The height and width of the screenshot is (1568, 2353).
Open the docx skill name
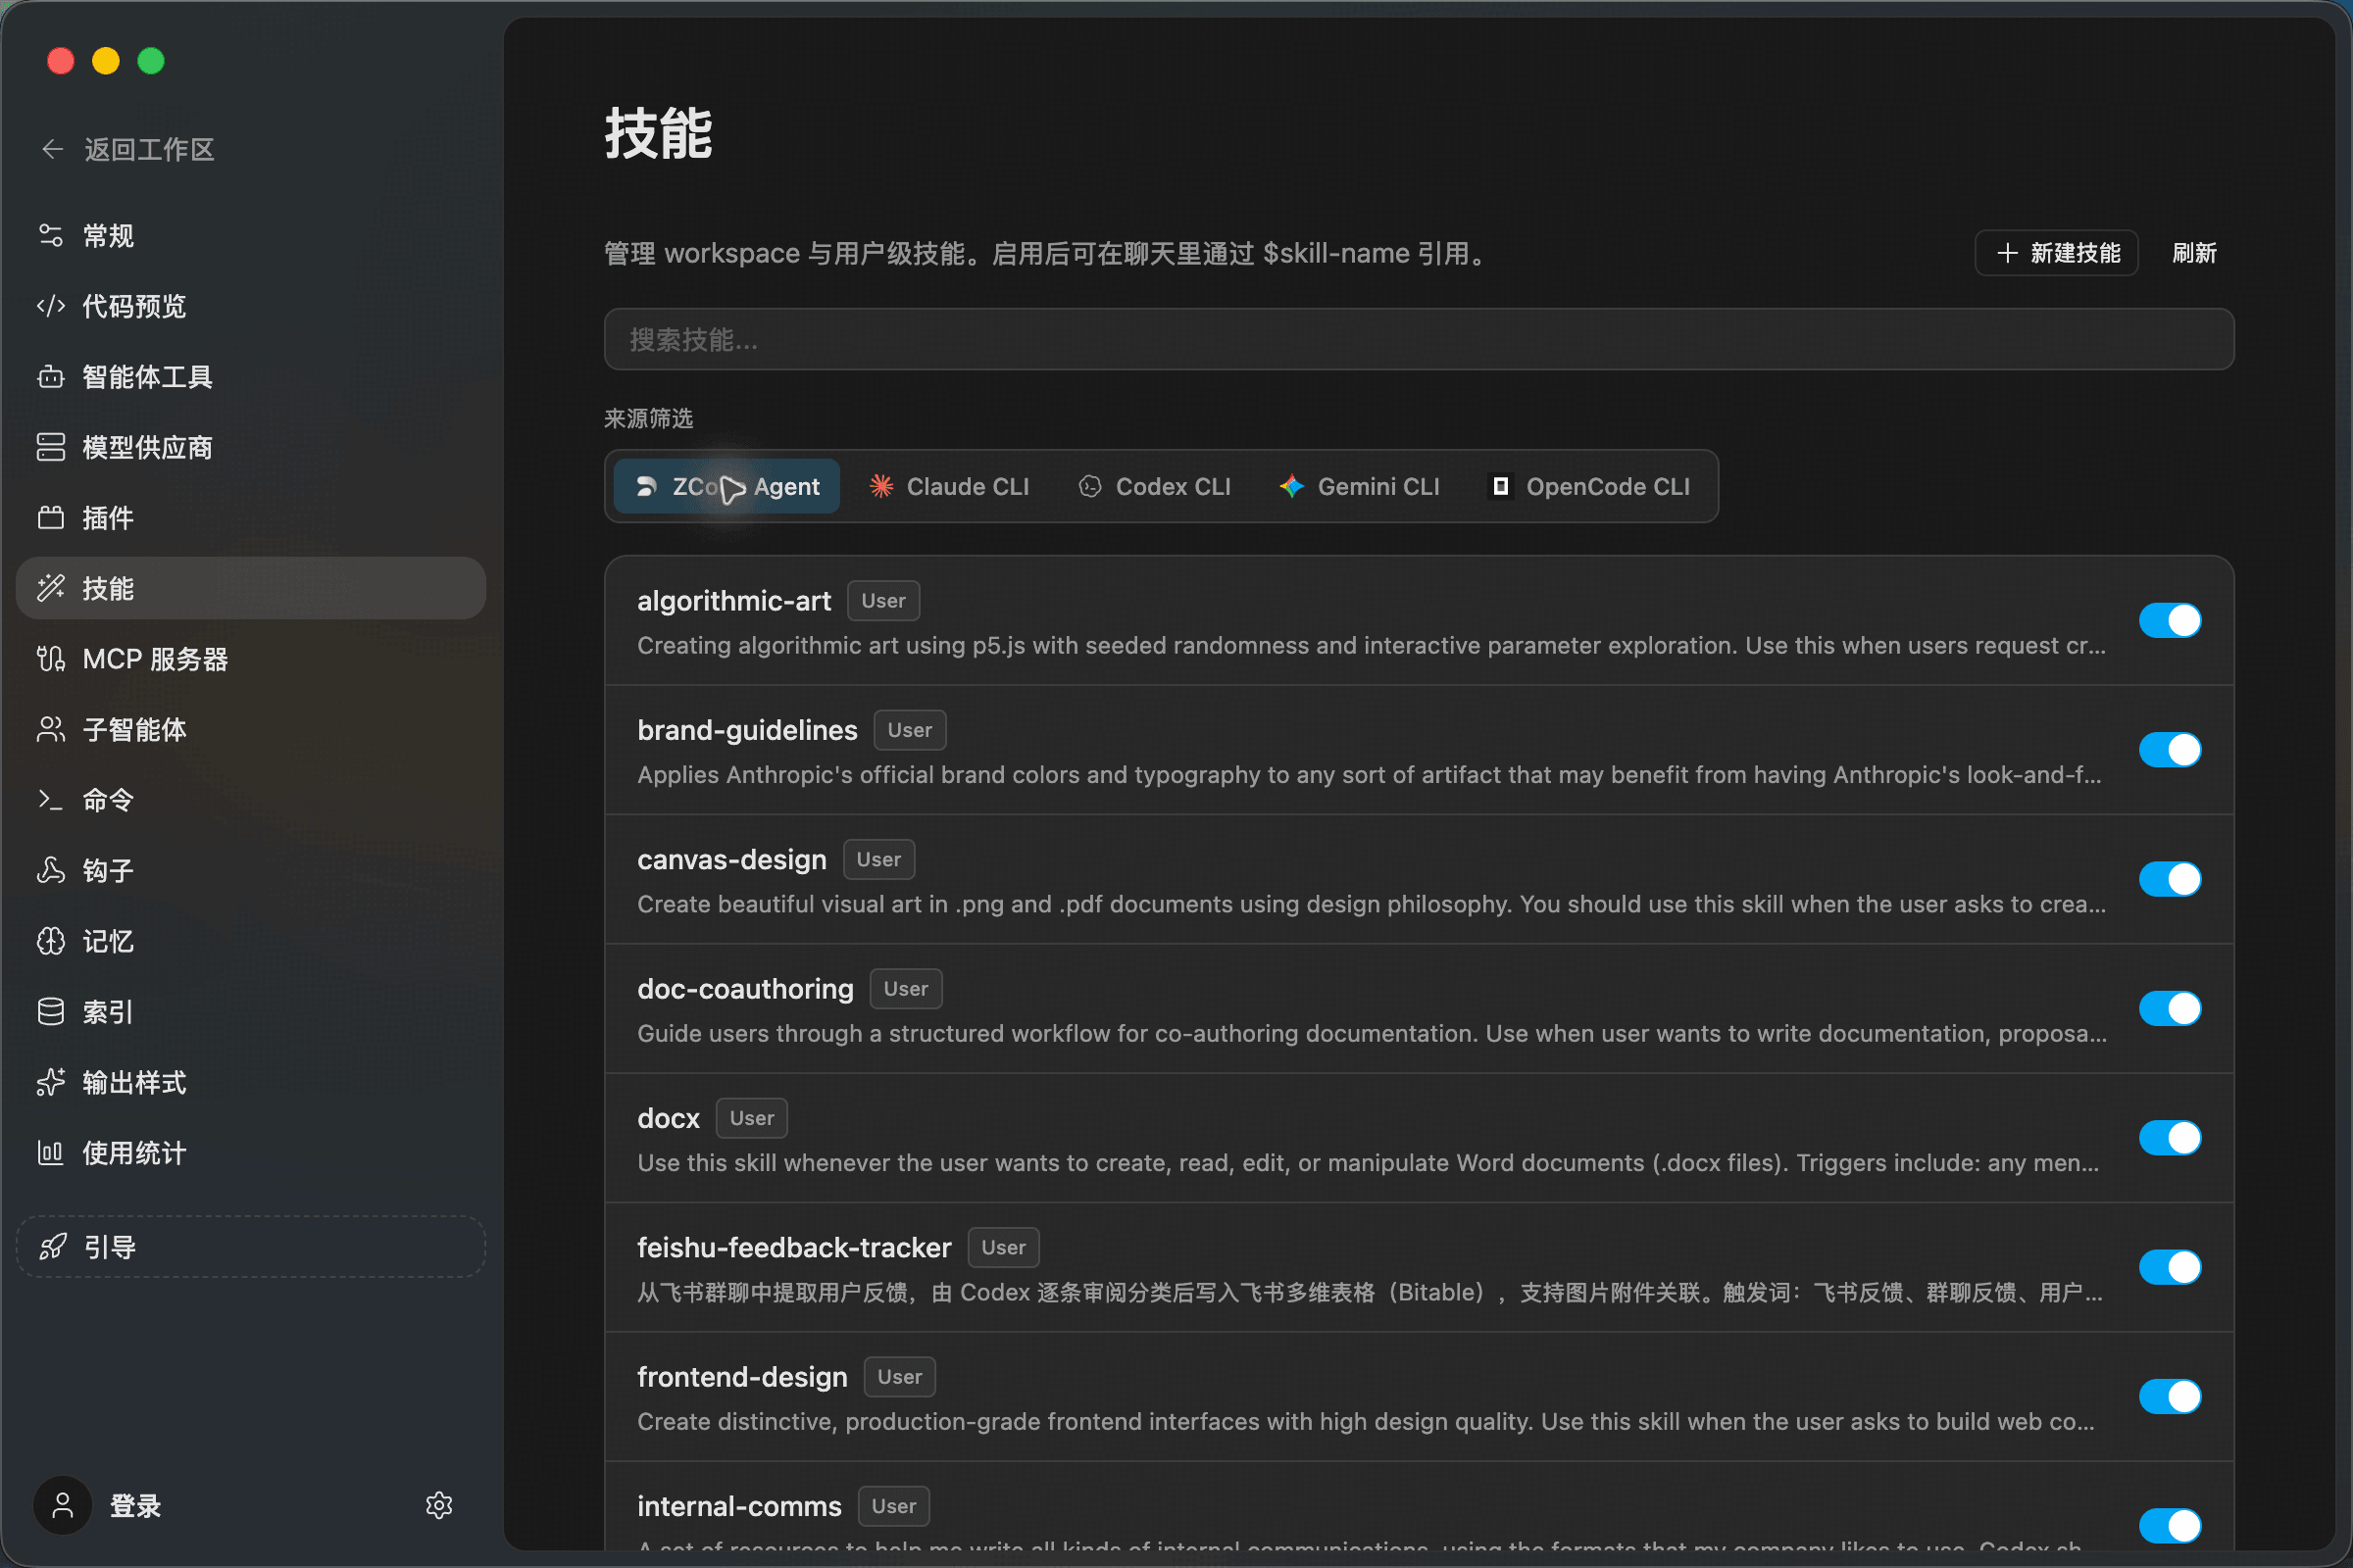pyautogui.click(x=669, y=1118)
